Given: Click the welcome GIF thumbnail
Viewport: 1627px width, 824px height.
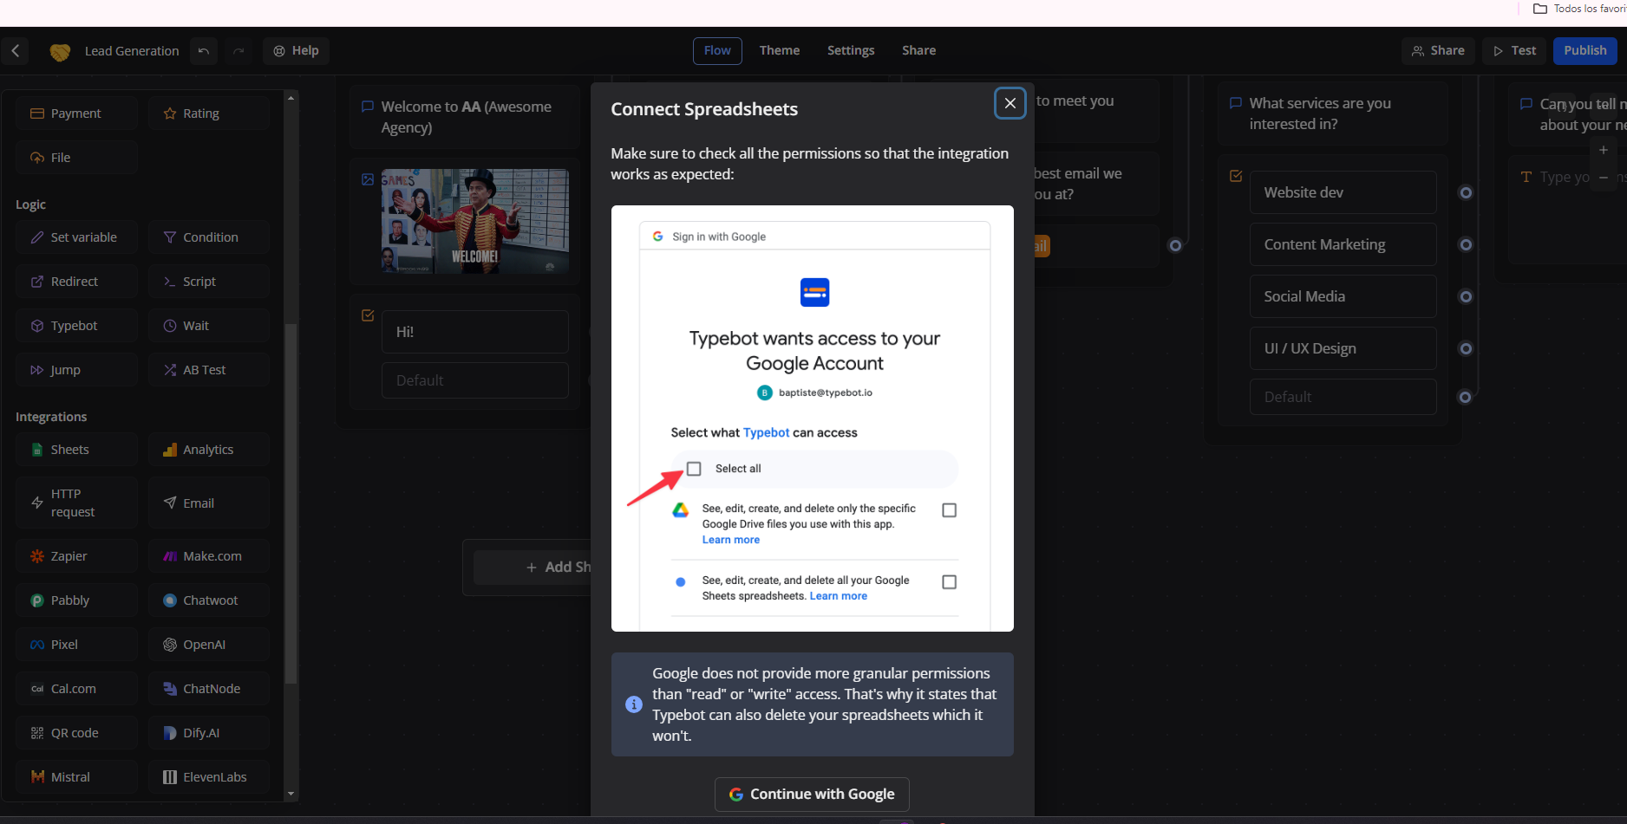Looking at the screenshot, I should click(475, 222).
